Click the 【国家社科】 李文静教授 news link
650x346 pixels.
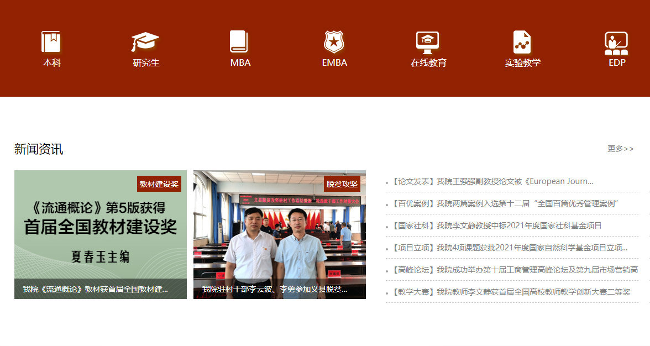tap(497, 226)
